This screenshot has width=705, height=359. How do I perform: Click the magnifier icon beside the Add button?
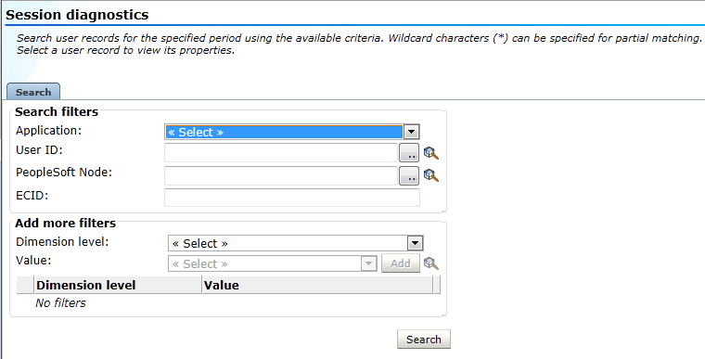tap(430, 263)
